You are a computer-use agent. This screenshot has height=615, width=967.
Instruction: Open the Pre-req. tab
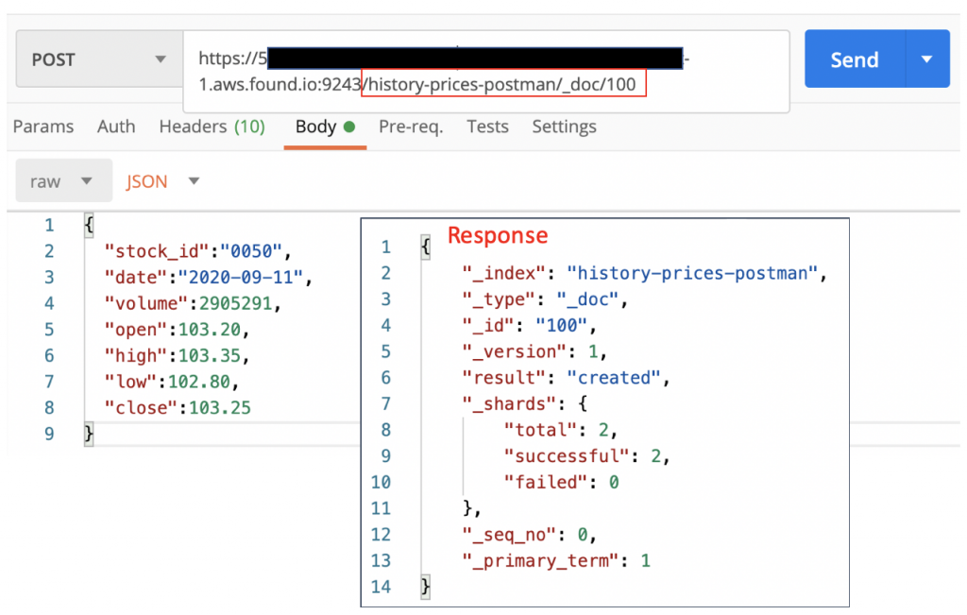pyautogui.click(x=411, y=127)
